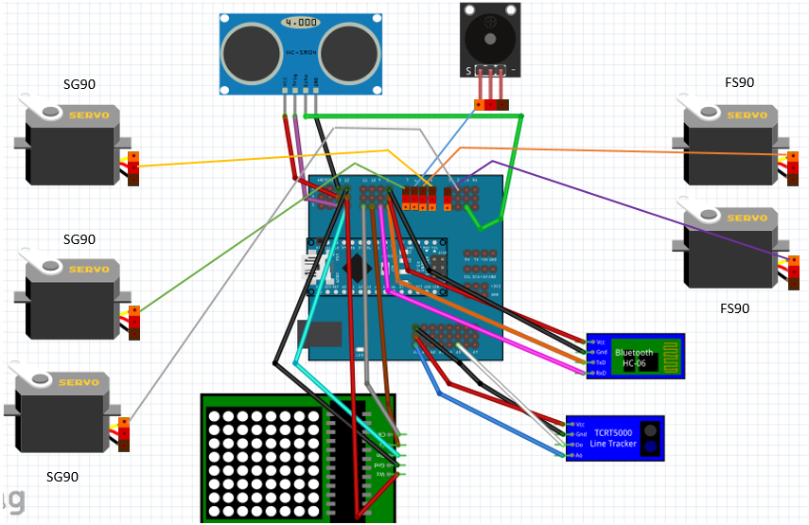
Task: Click the buzzer's S signal pin label
Action: pos(467,70)
